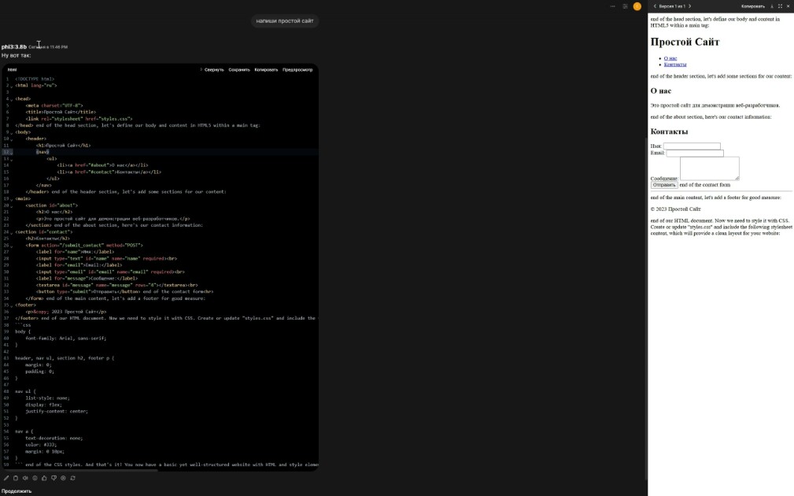Image resolution: width=794 pixels, height=496 pixels.
Task: Click the text Ну вот так:
Action: click(x=17, y=55)
